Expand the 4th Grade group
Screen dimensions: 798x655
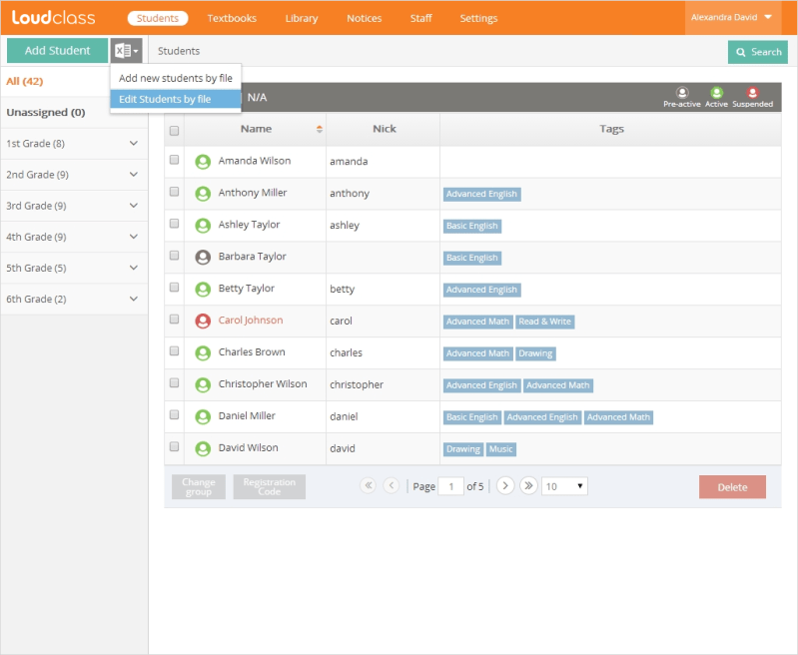(134, 237)
